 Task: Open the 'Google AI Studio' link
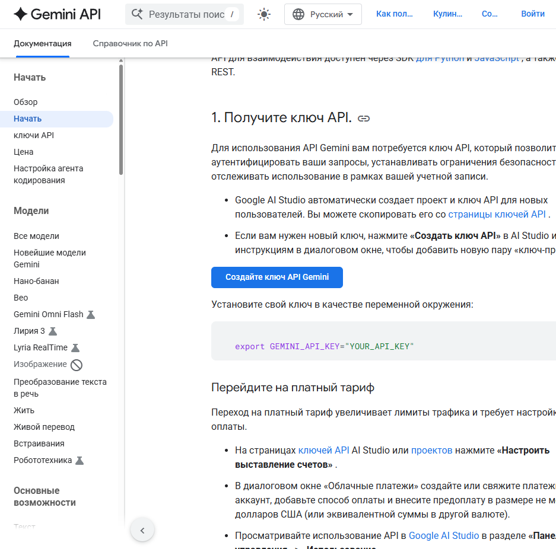click(x=444, y=536)
